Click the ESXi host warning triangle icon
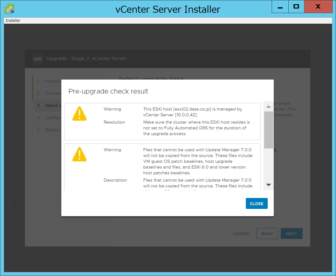The width and height of the screenshot is (336, 276). click(80, 114)
